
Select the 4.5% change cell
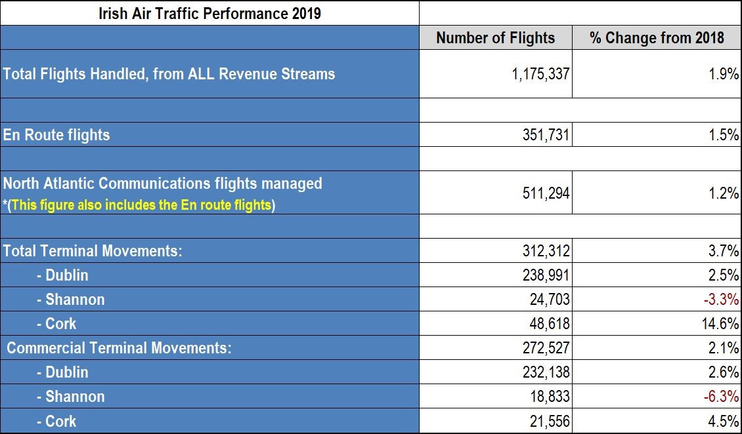click(657, 421)
